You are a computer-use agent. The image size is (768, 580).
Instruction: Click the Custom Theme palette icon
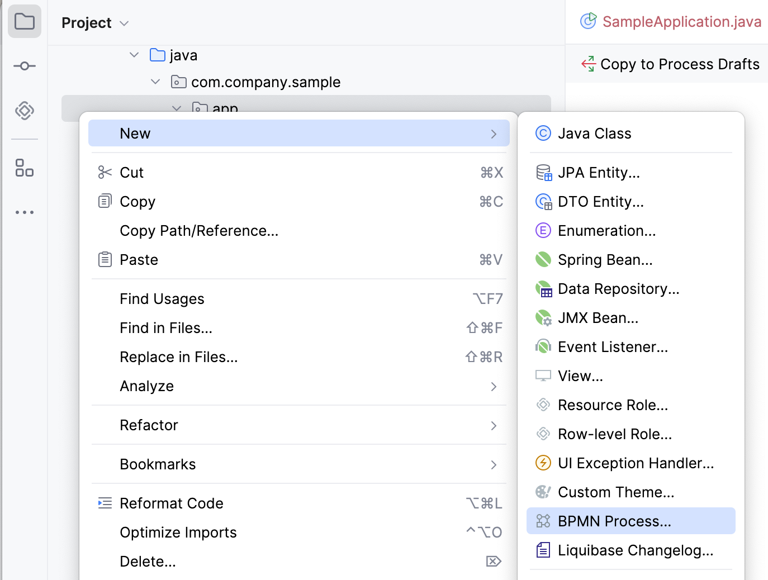point(543,492)
